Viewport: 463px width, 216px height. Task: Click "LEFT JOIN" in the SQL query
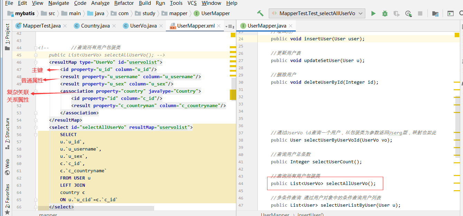[73, 185]
